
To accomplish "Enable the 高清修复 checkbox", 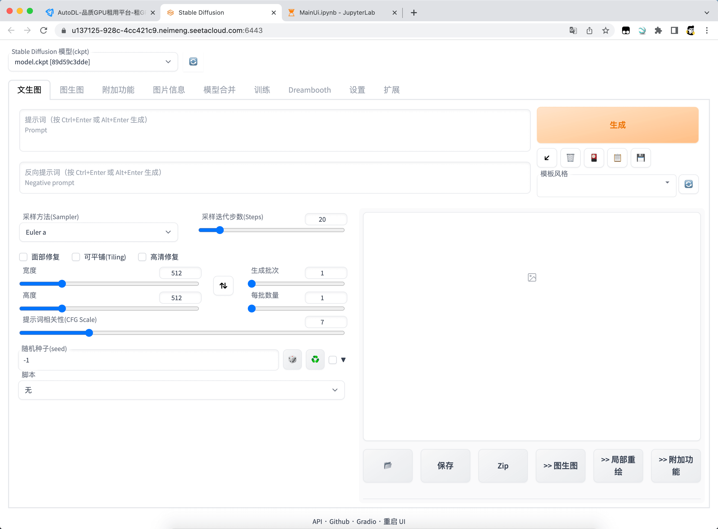I will pyautogui.click(x=142, y=257).
